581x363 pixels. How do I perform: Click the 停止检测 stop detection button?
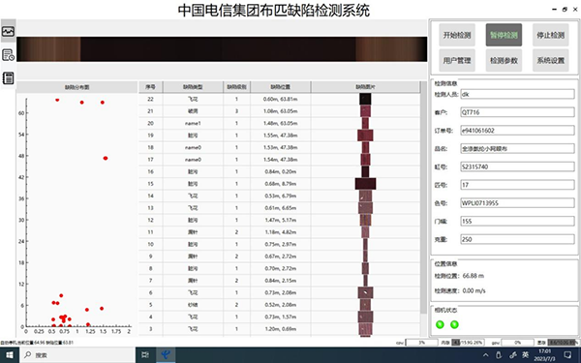[x=551, y=35]
